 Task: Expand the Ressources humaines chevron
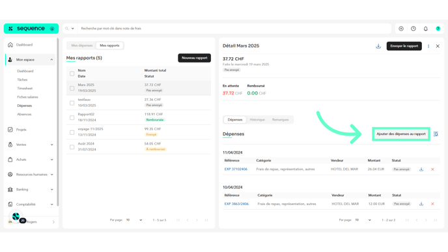pos(51,175)
